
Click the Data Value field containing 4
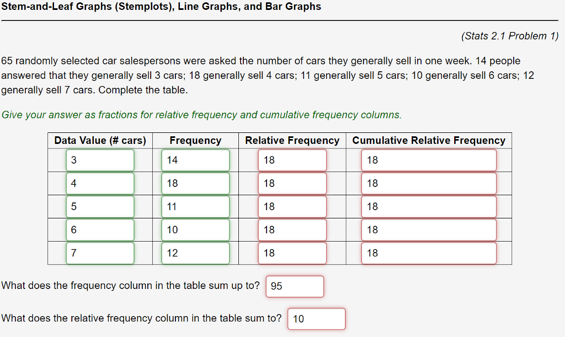click(100, 183)
